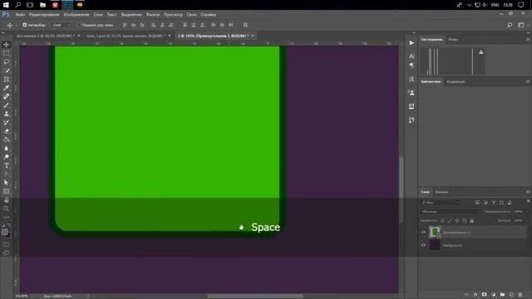Toggle type layer filter
This screenshot has height=299, width=532.
click(494, 203)
